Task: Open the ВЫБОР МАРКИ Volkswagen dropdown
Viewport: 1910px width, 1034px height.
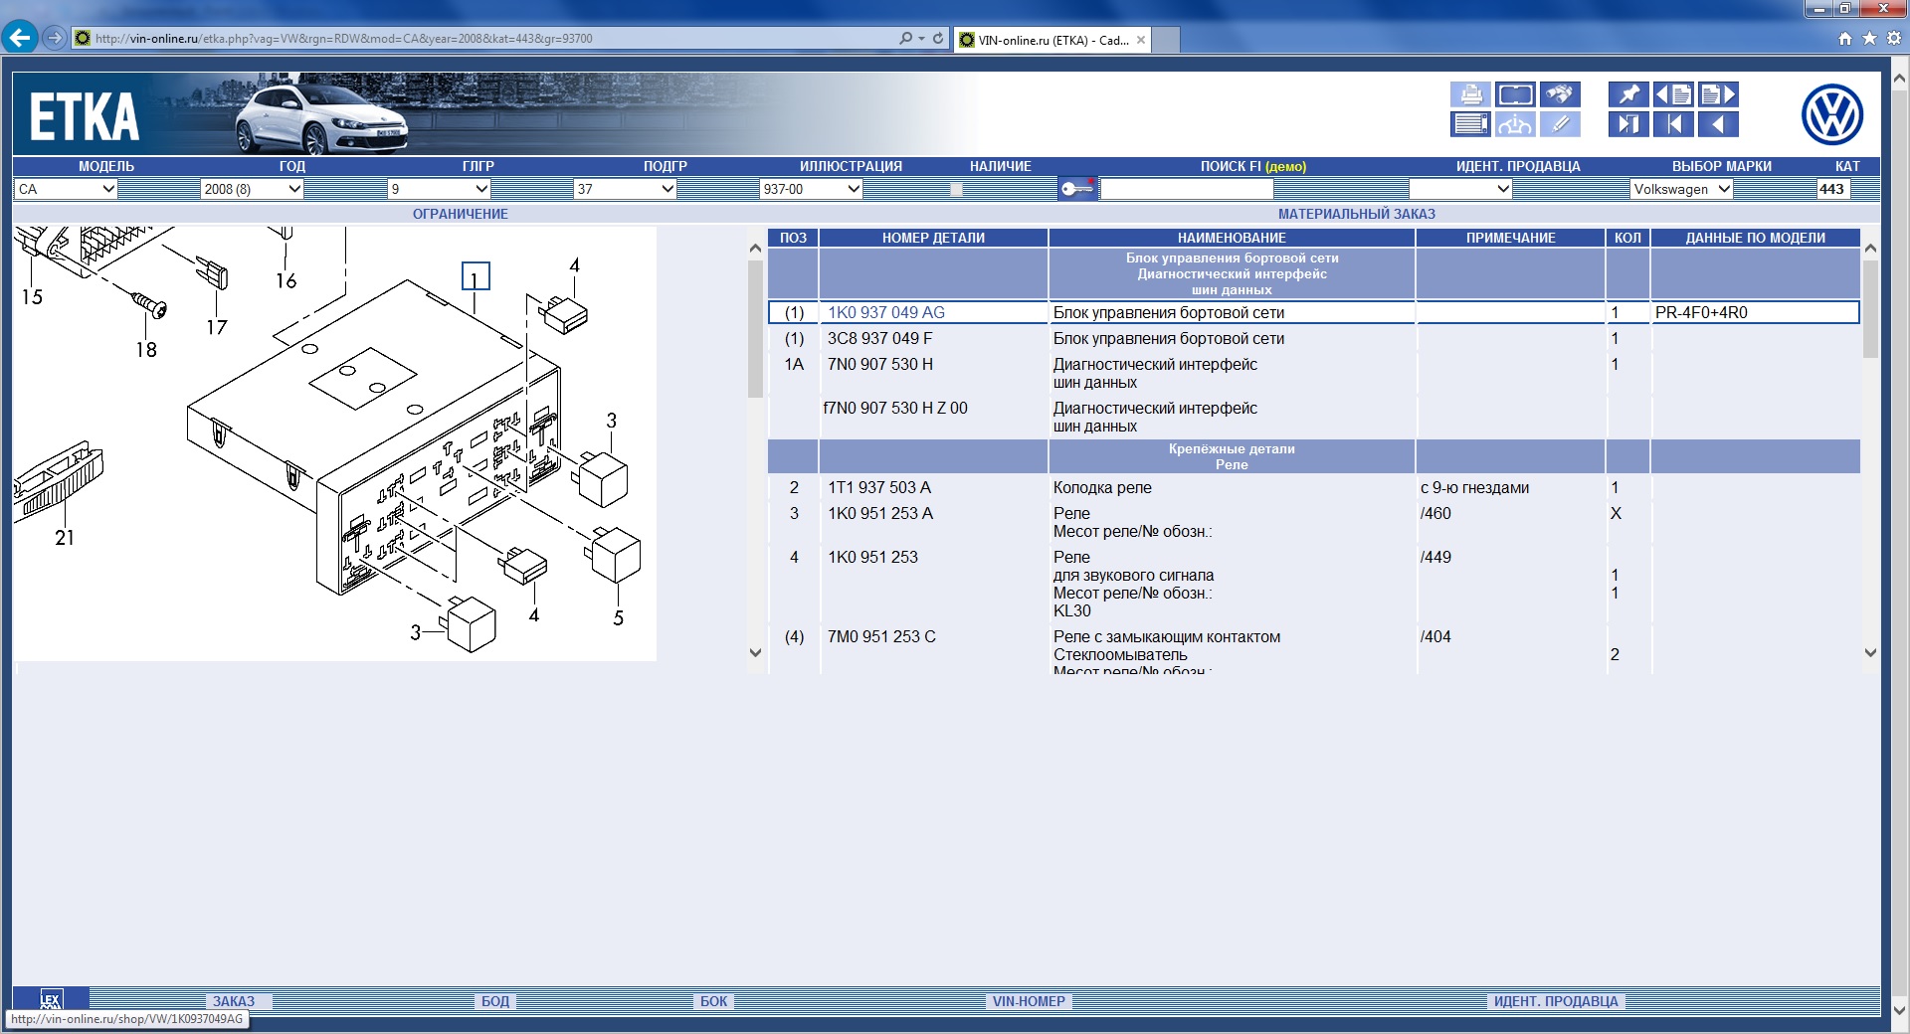Action: 1681,189
